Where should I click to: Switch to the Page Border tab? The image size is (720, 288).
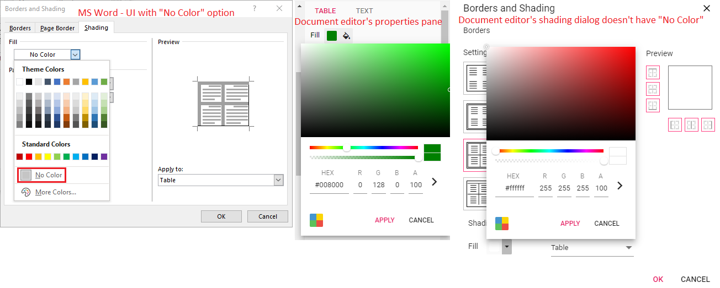click(x=57, y=28)
